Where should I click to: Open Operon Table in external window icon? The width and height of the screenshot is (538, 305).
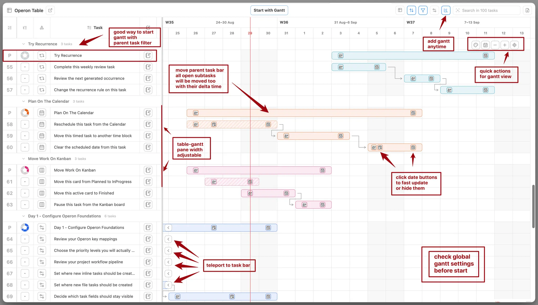click(x=50, y=10)
